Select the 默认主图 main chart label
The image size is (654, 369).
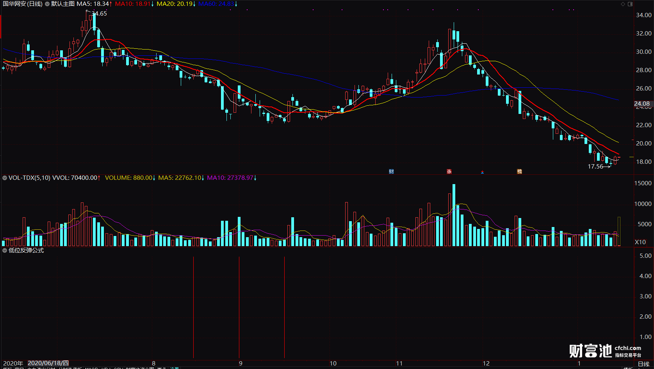(63, 4)
